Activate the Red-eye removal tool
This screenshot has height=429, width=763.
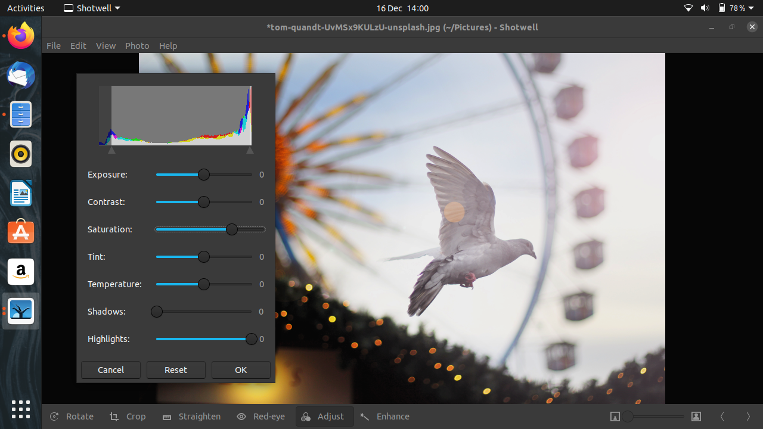point(260,416)
